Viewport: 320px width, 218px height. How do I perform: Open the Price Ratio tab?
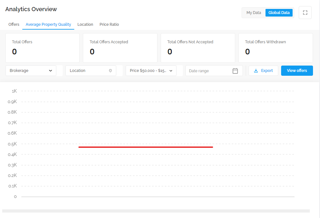(109, 25)
